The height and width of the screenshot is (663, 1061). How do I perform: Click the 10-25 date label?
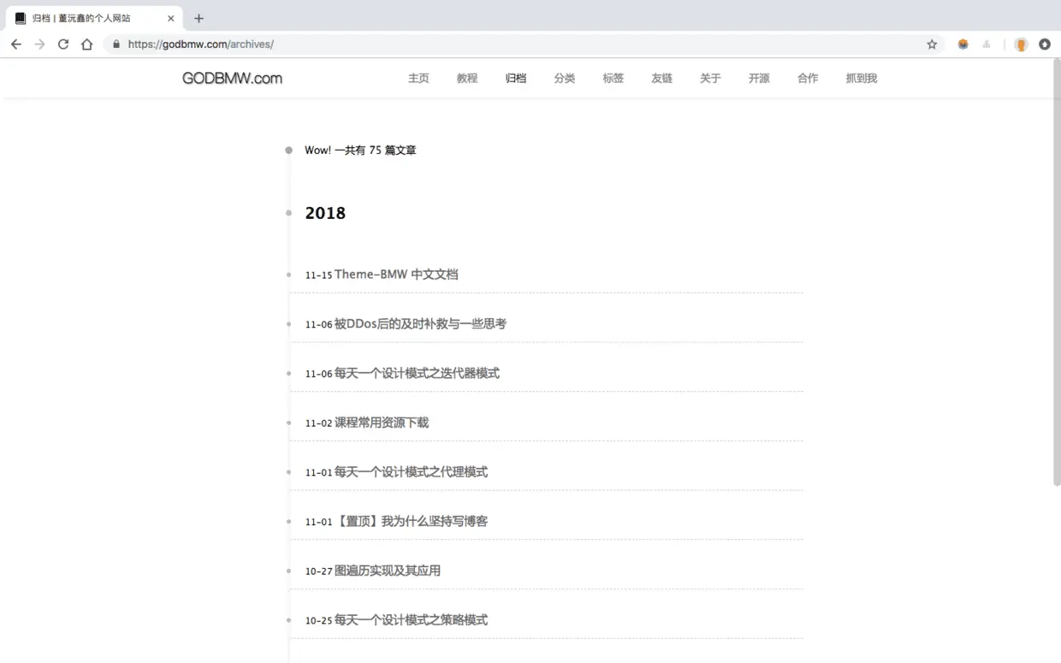click(x=318, y=621)
